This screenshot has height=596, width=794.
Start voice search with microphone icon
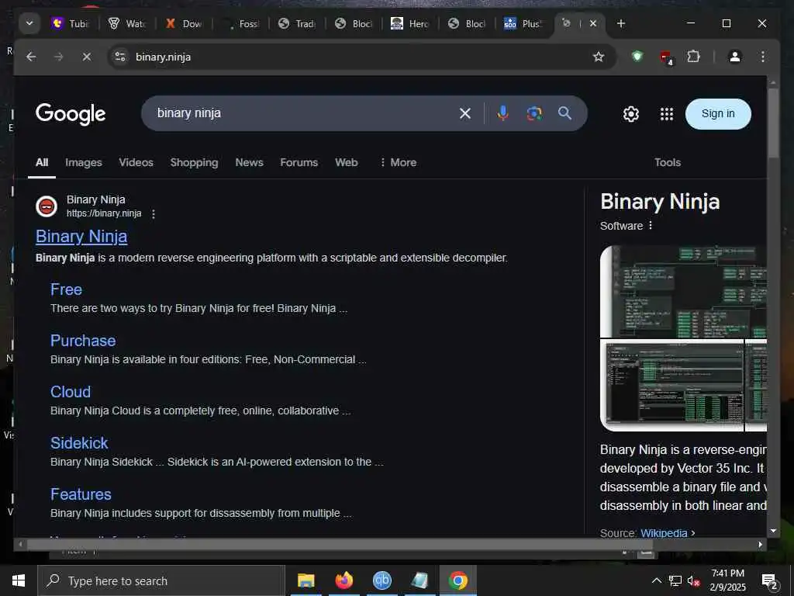(x=502, y=113)
